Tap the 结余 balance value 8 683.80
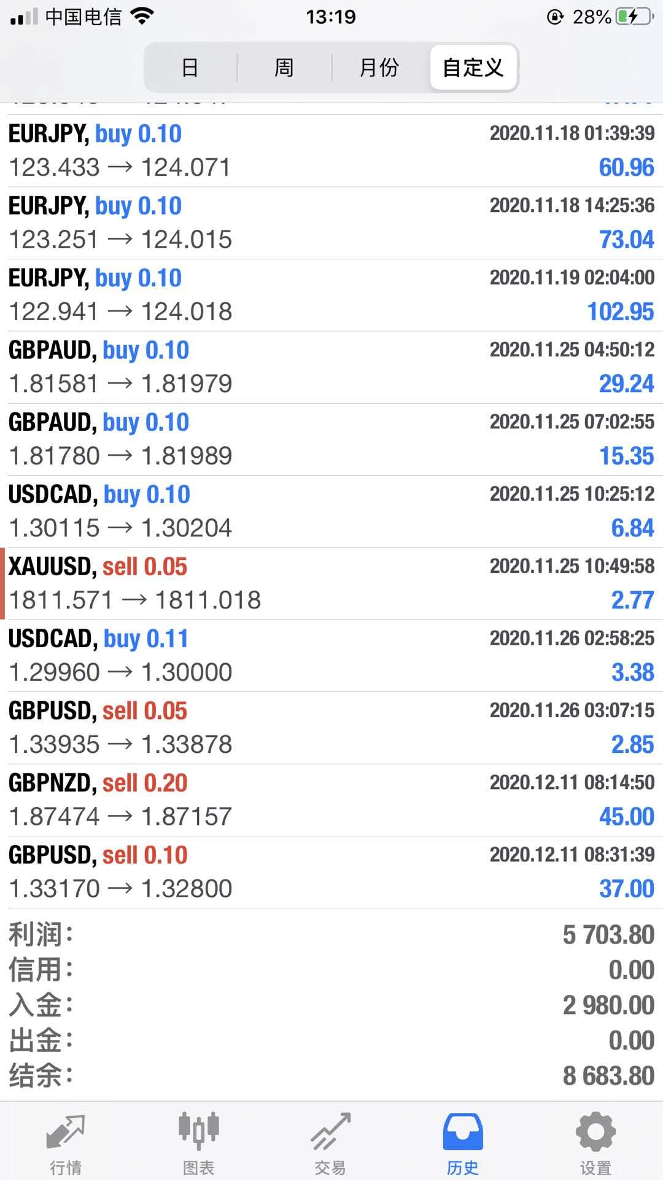The image size is (663, 1180). coord(608,1076)
